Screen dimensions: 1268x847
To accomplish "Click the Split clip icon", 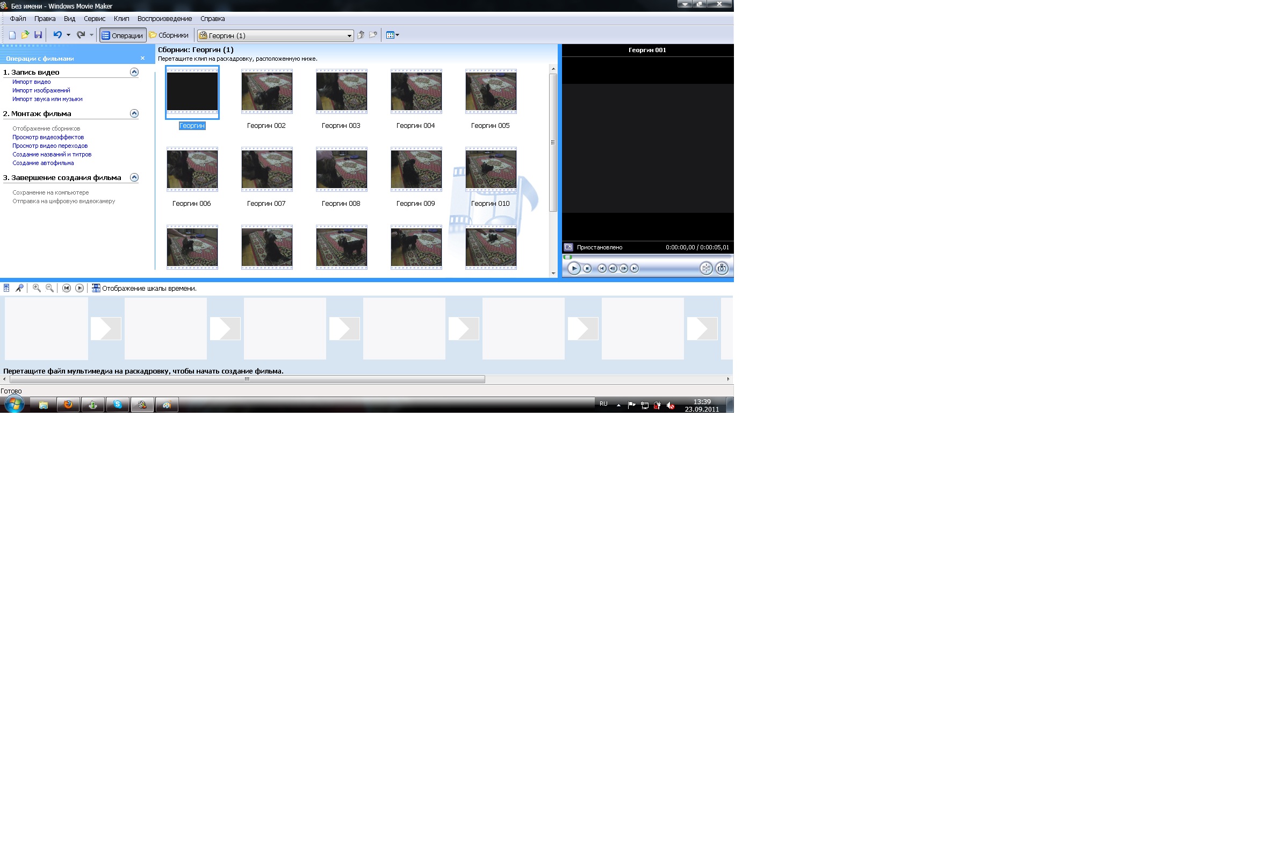I will (x=706, y=268).
